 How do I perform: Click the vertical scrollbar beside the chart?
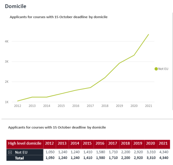(x=173, y=61)
